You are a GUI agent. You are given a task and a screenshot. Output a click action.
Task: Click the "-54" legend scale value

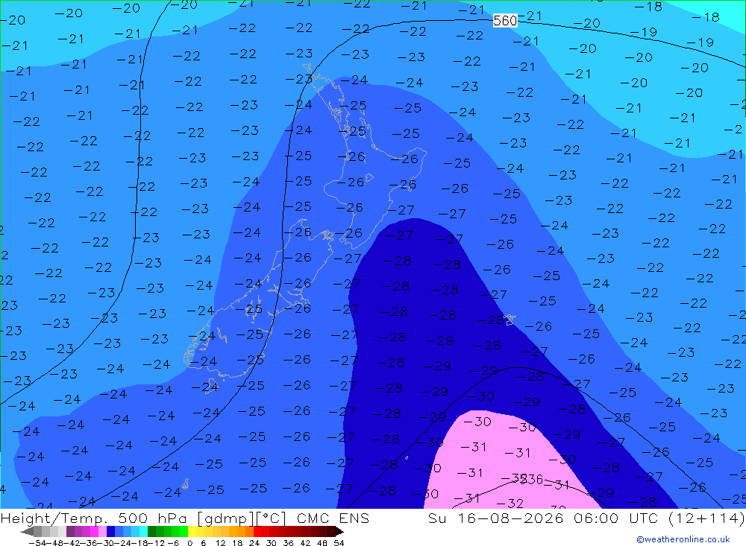pyautogui.click(x=38, y=542)
